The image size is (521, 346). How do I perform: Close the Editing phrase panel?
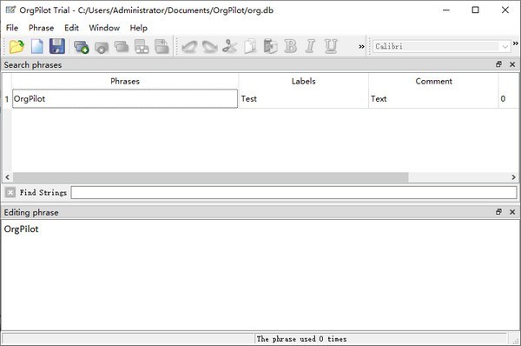pyautogui.click(x=512, y=211)
